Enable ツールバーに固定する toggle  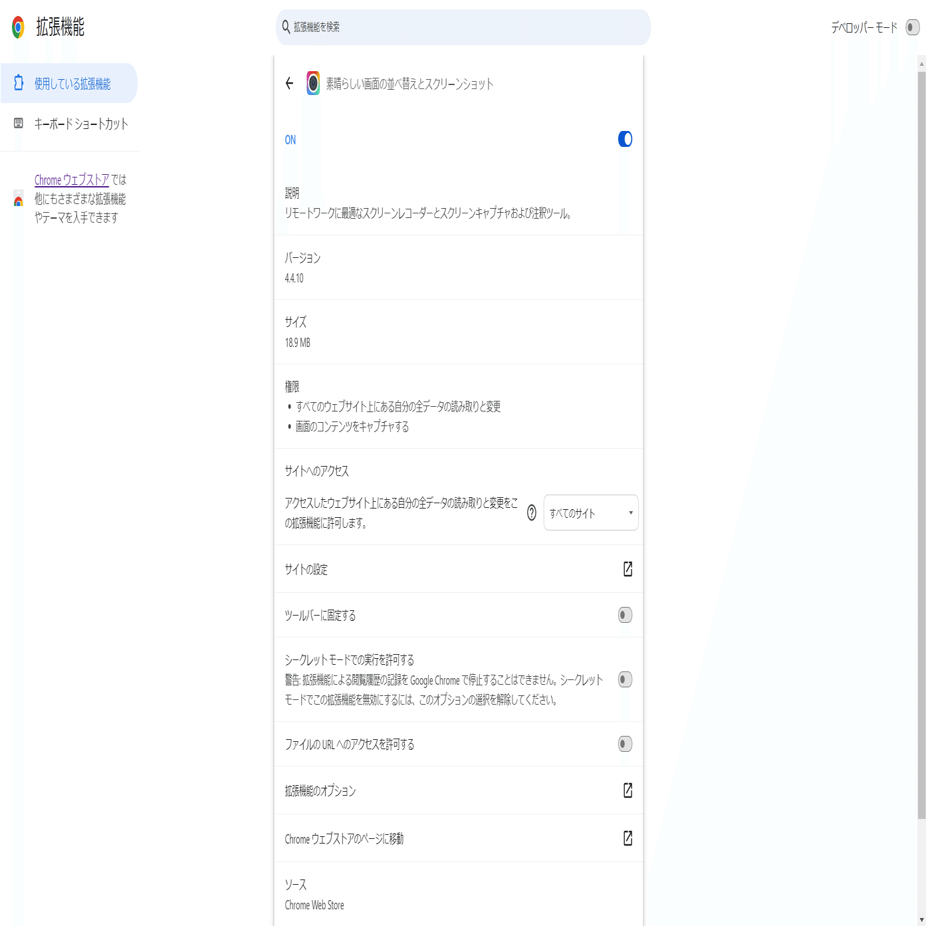click(625, 615)
